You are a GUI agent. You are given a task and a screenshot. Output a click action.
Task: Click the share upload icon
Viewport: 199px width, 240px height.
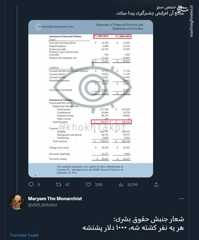click(156, 184)
